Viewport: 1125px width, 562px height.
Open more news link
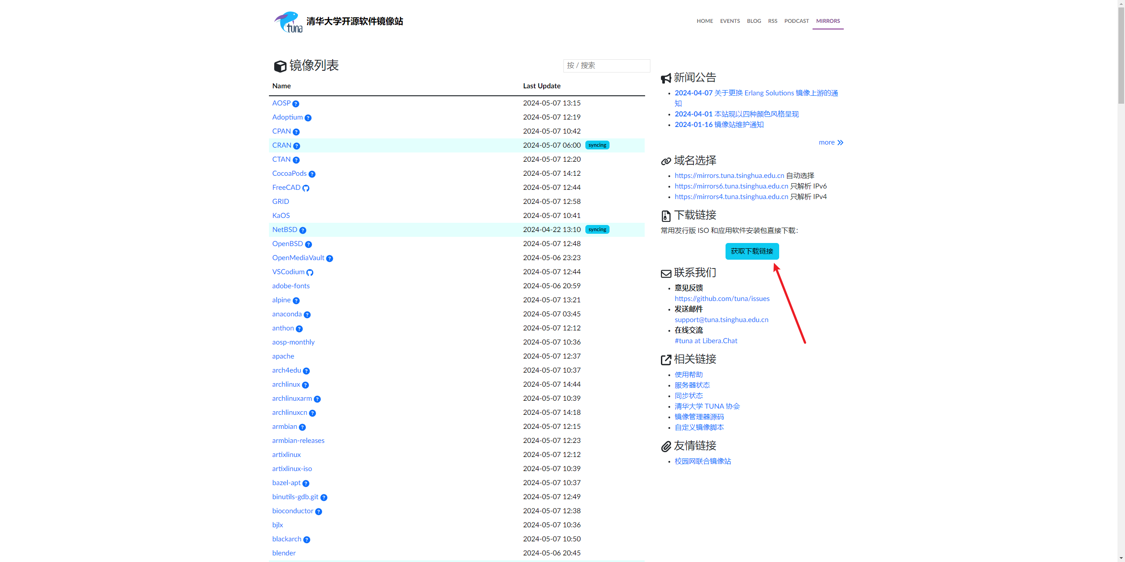pos(831,142)
